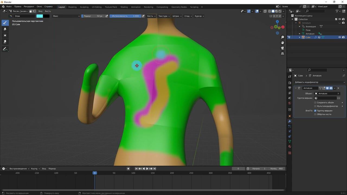Open the Object Data green triangle tab
The width and height of the screenshot is (347, 195).
290,141
